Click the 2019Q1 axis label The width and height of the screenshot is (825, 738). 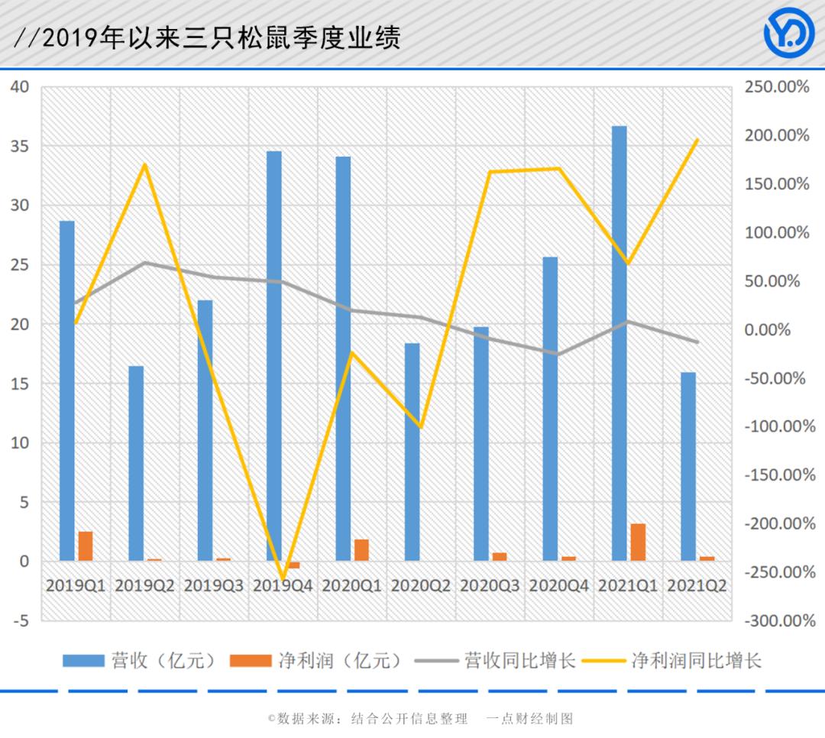point(76,585)
